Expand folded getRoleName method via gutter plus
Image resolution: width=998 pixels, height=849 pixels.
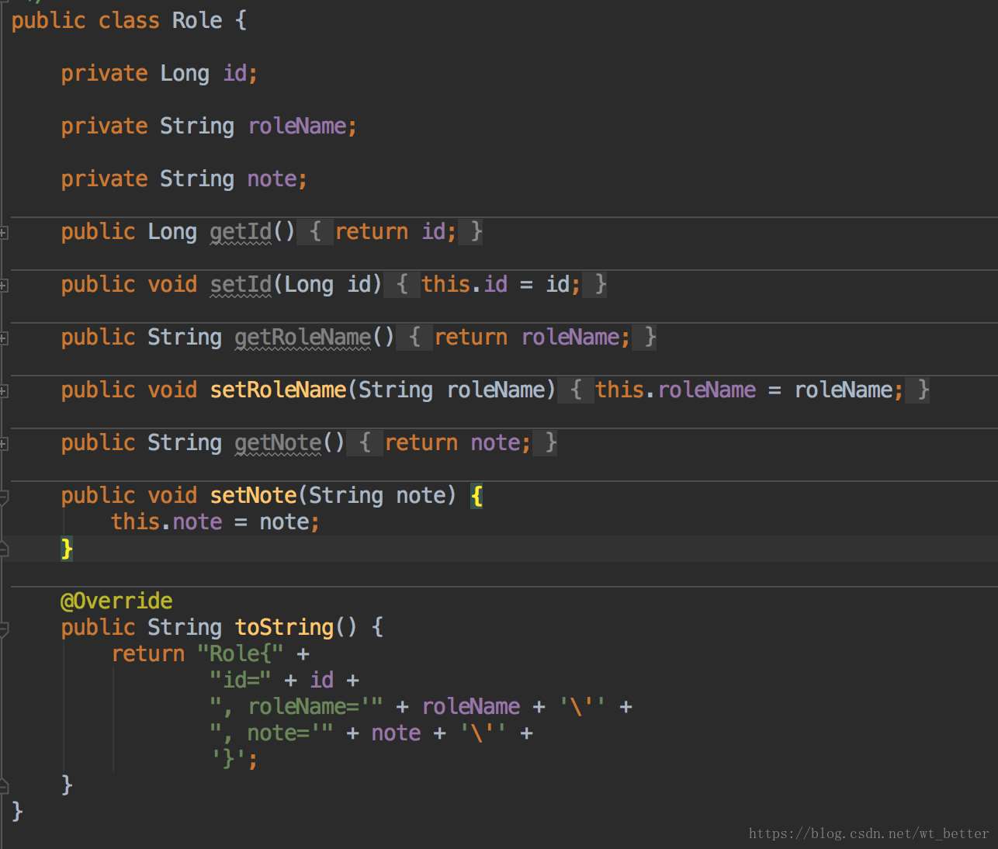point(4,338)
